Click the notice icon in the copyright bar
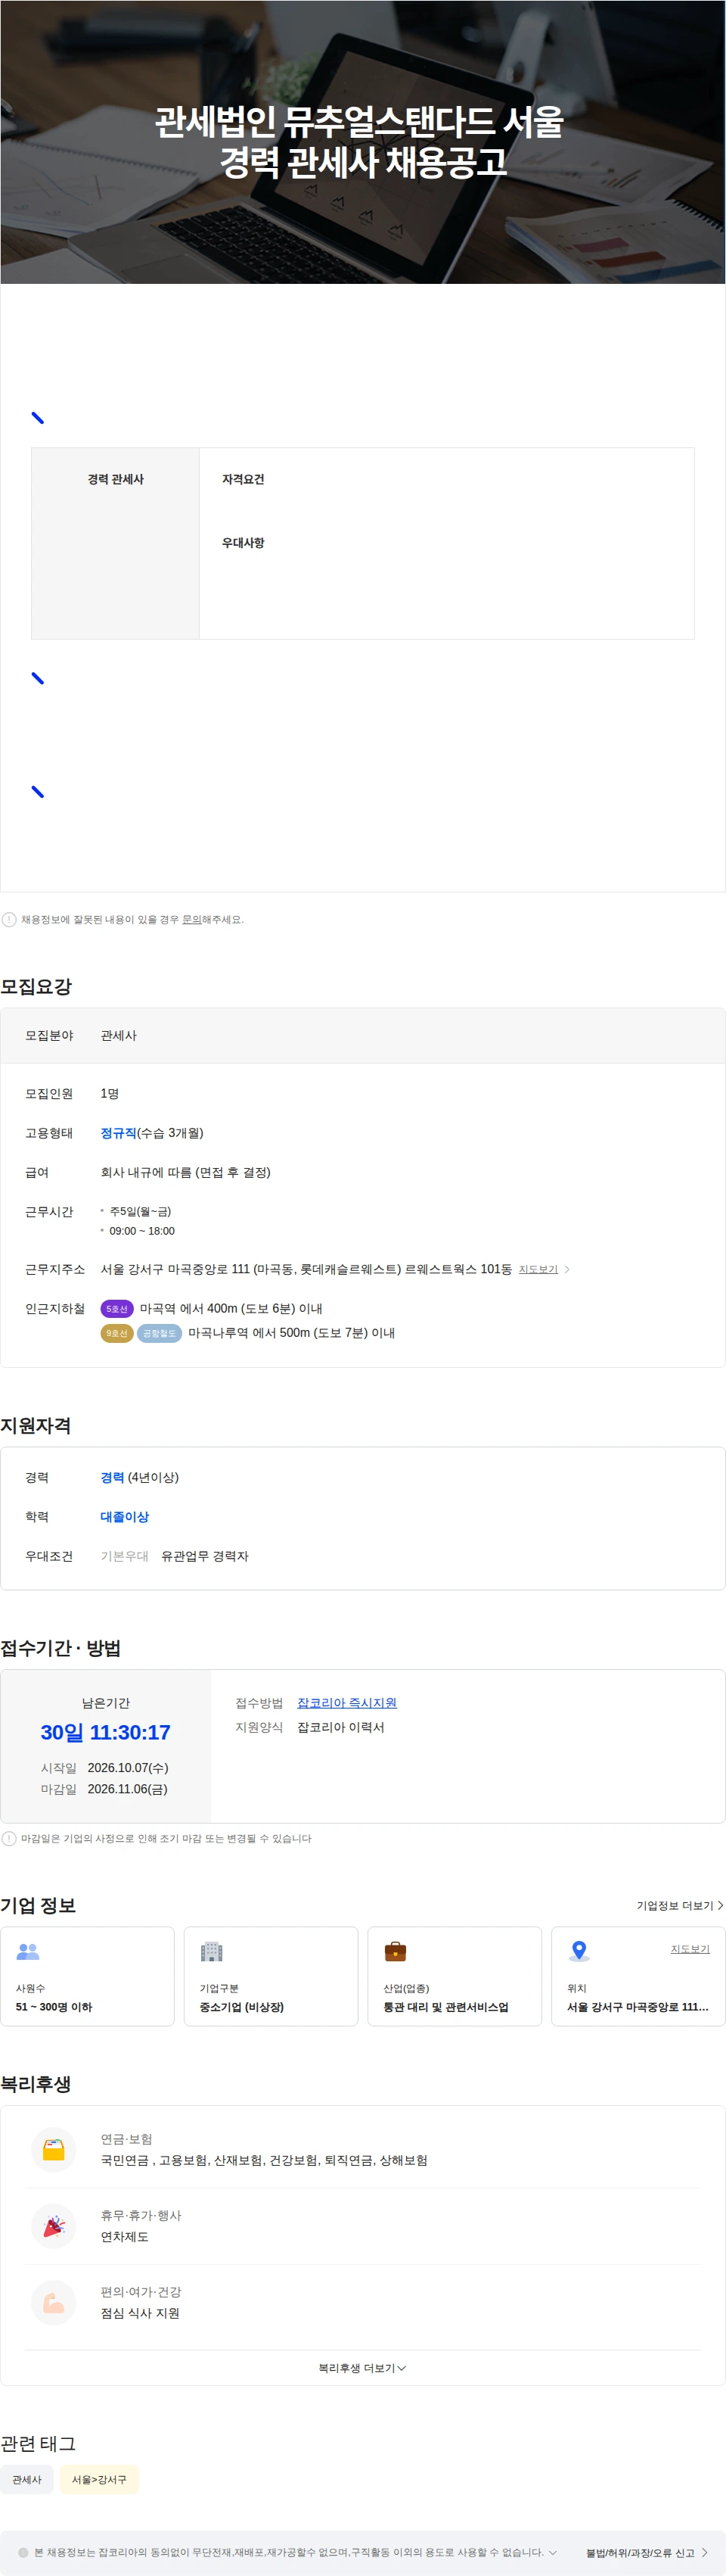This screenshot has width=726, height=2576. point(23,2552)
